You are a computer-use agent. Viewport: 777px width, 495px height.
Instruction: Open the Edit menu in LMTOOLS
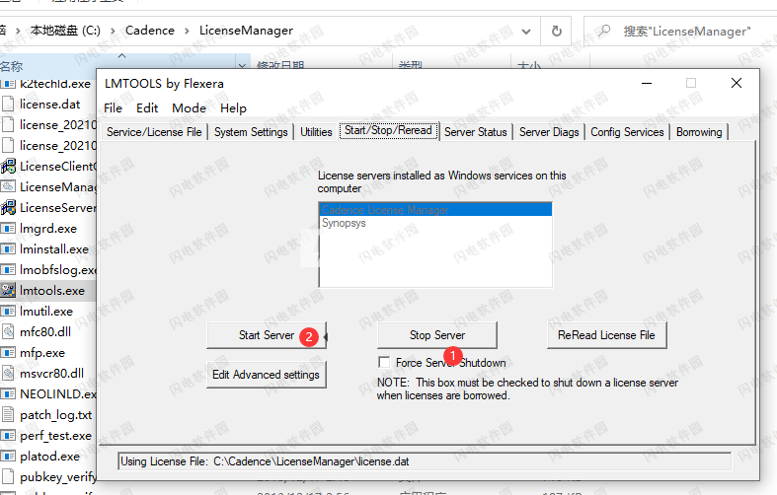pyautogui.click(x=147, y=107)
